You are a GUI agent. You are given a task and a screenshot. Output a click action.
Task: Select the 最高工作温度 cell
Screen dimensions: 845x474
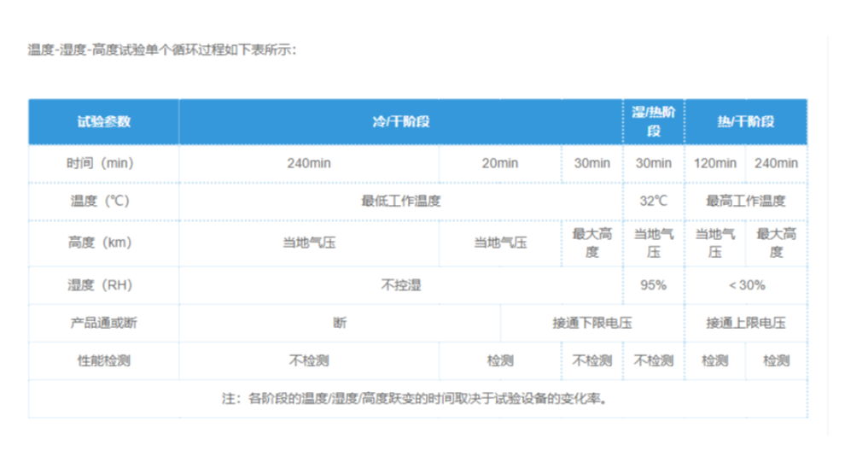745,202
